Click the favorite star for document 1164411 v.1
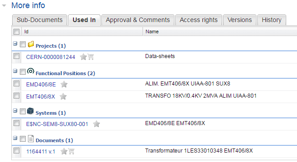 (x=64, y=151)
